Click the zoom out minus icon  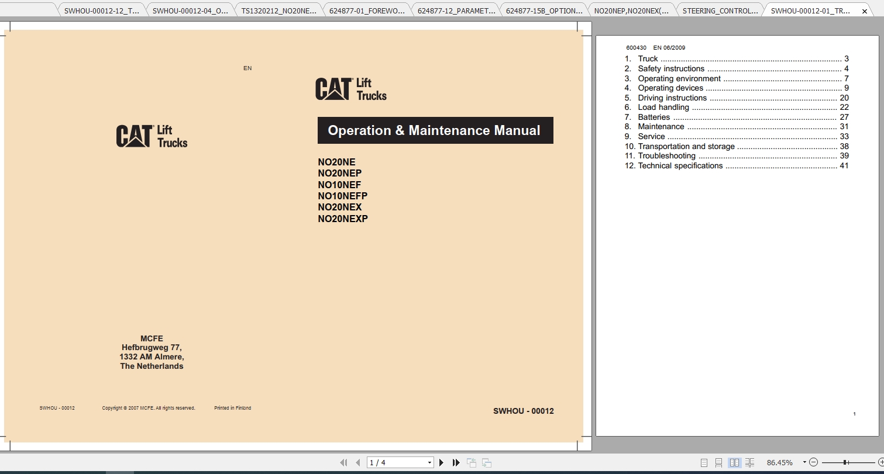[814, 462]
